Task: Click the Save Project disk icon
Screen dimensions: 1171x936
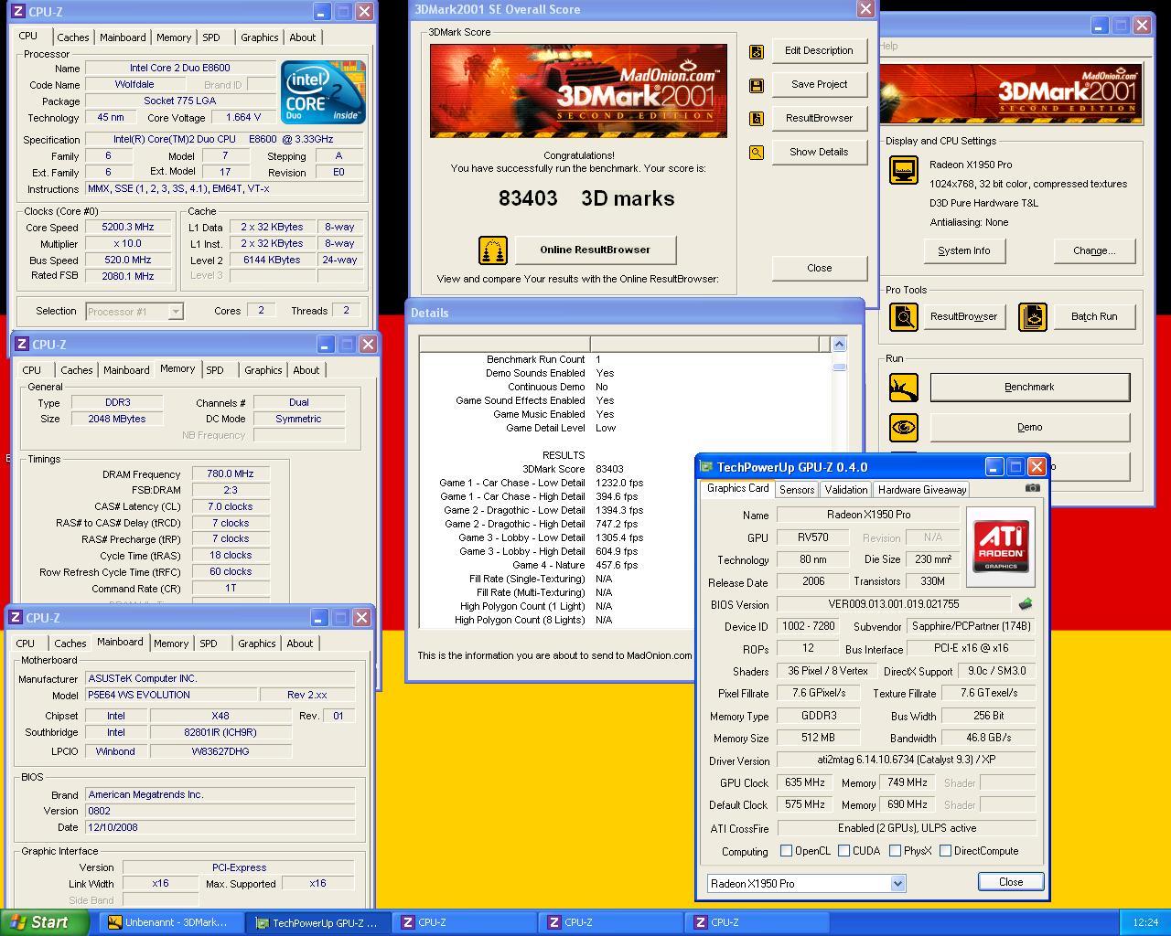Action: click(757, 85)
